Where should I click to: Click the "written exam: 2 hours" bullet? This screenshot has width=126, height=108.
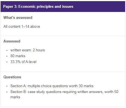coord(27,50)
